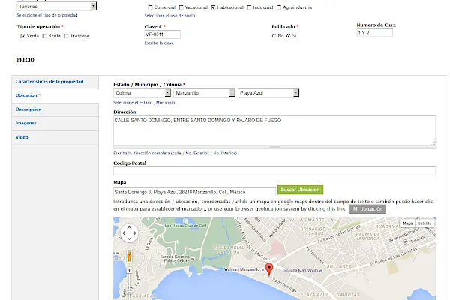Open the Playa Azul colonia dropdown
The image size is (450, 300).
pyautogui.click(x=268, y=92)
